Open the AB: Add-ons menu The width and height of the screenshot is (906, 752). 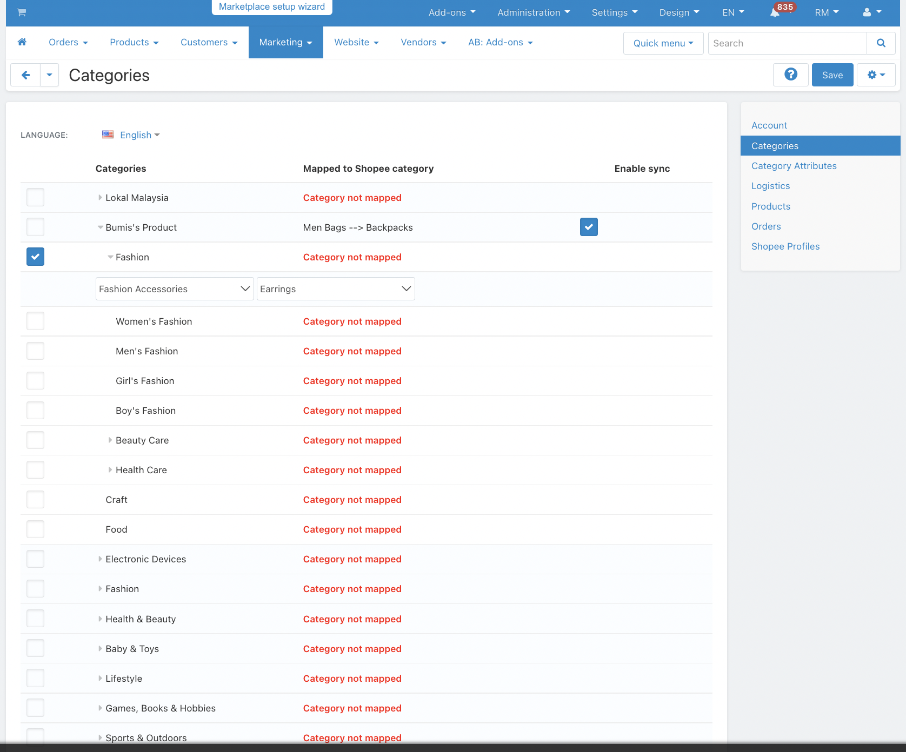tap(501, 42)
